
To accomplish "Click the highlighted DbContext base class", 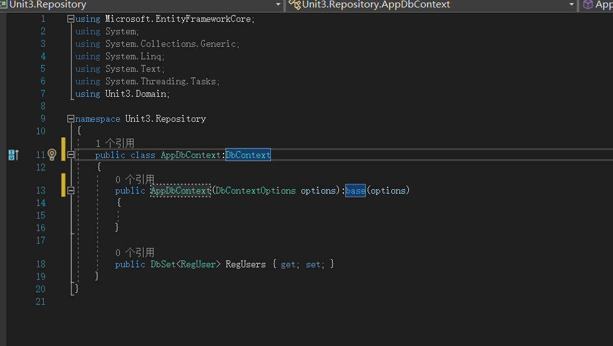I will [248, 155].
